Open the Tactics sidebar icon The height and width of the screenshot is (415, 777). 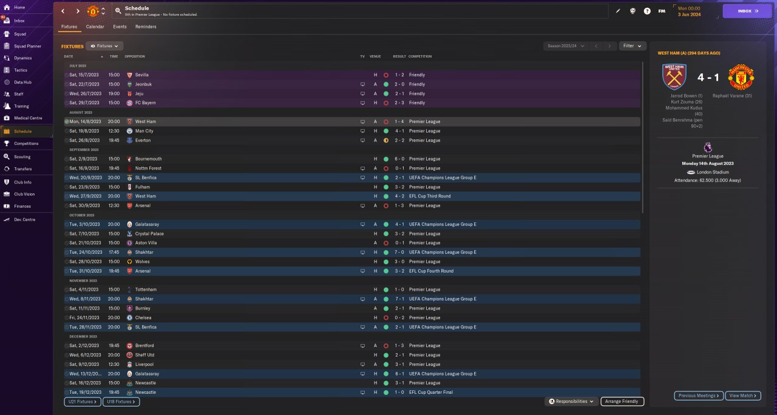click(7, 70)
